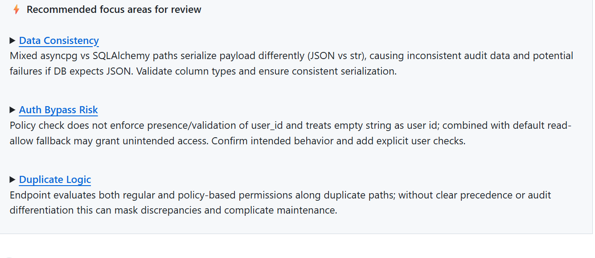The width and height of the screenshot is (595, 258).
Task: Click the icon next to 'Recommended focus areas'
Action: coord(16,9)
